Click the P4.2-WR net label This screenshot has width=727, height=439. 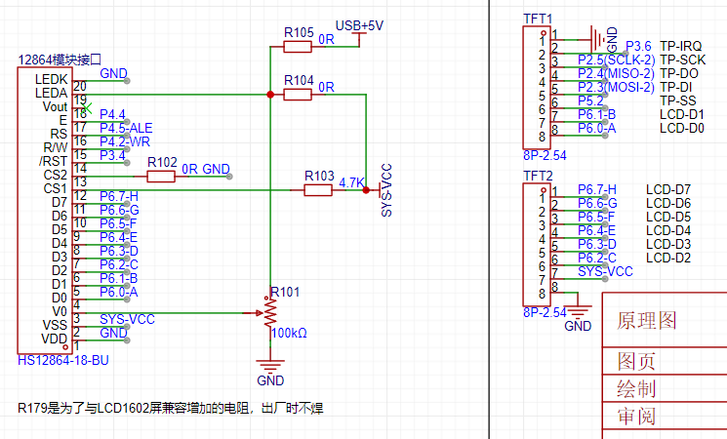[x=125, y=141]
